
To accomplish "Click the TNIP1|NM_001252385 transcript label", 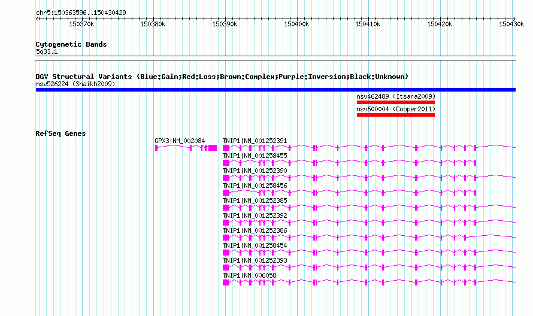I will [255, 200].
